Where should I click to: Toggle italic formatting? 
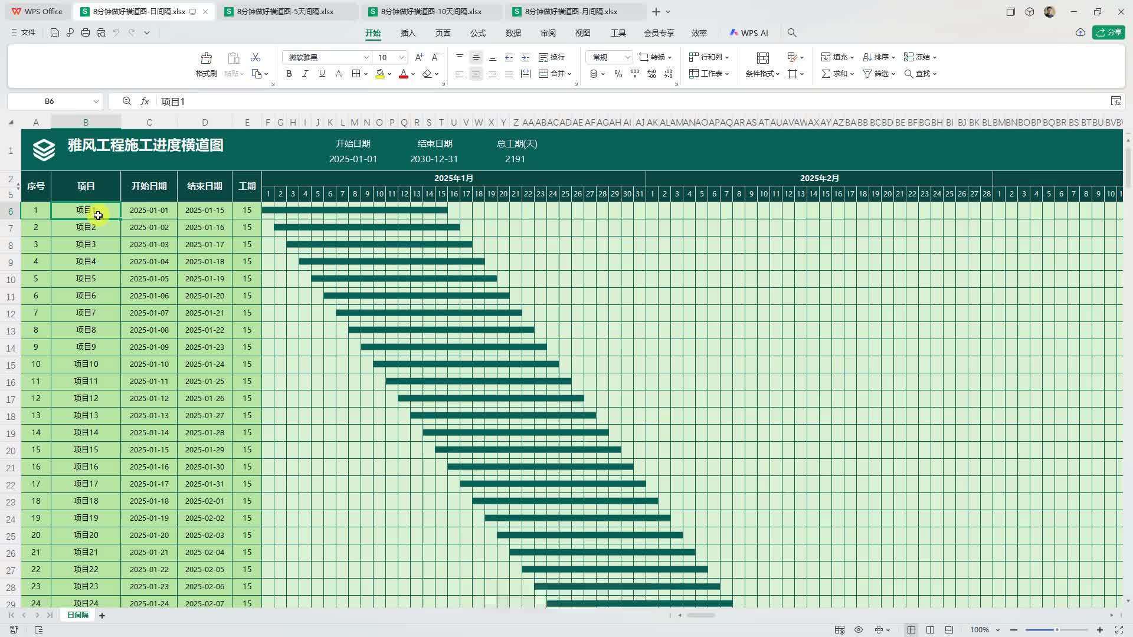305,74
